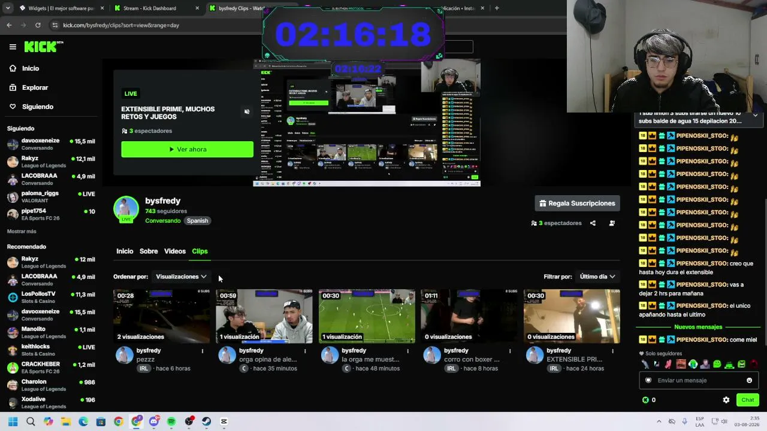The width and height of the screenshot is (767, 431).
Task: Click the 'Enviar un mensaje' chat input
Action: click(698, 380)
